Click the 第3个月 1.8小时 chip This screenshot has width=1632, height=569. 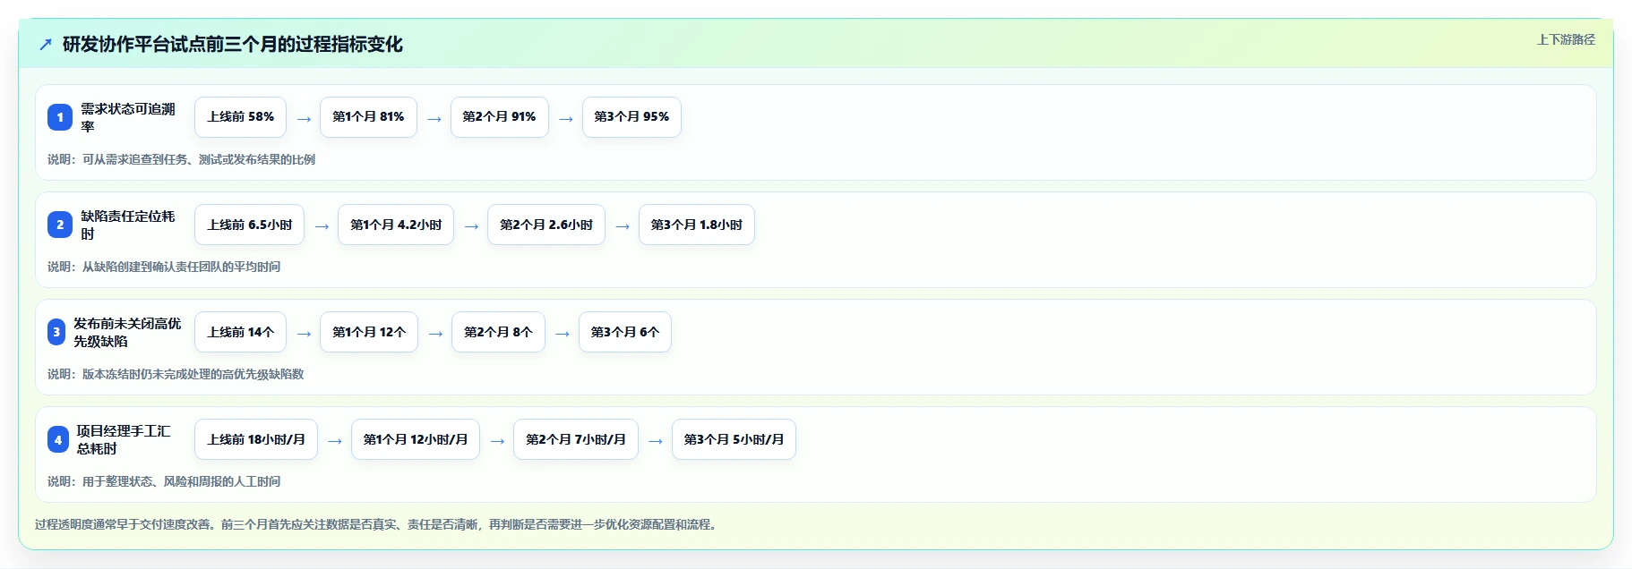(697, 225)
